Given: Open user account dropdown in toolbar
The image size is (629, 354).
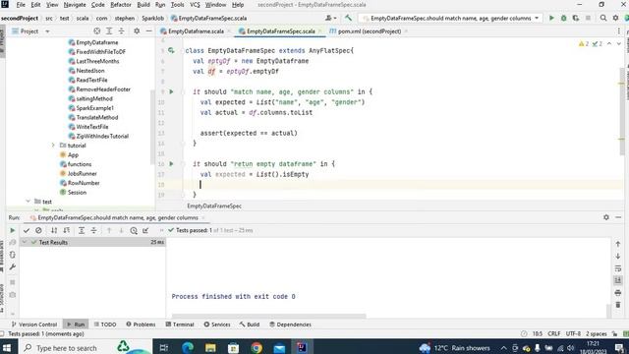Looking at the screenshot, I should click(x=331, y=18).
